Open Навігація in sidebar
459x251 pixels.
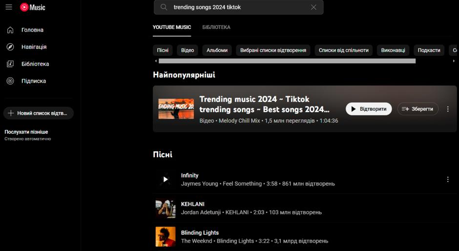34,47
